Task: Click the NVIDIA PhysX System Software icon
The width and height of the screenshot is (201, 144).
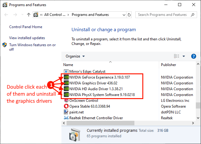Action: [66, 94]
